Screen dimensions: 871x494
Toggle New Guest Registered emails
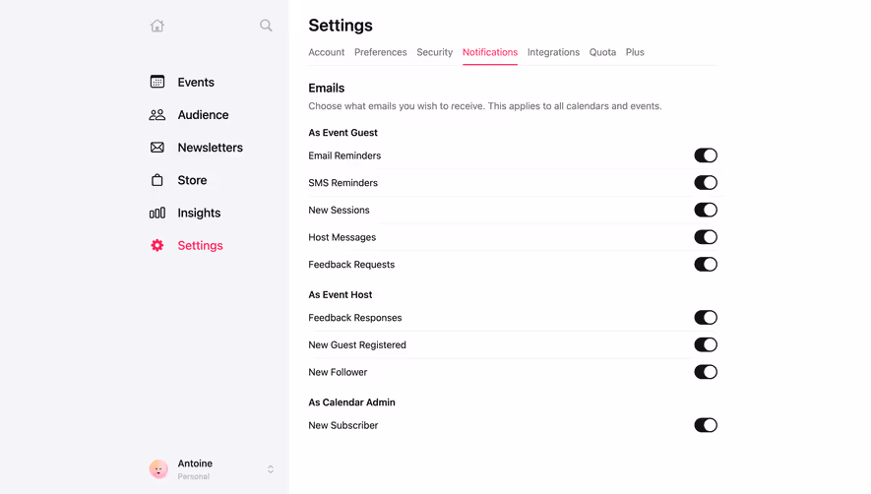[x=706, y=345]
